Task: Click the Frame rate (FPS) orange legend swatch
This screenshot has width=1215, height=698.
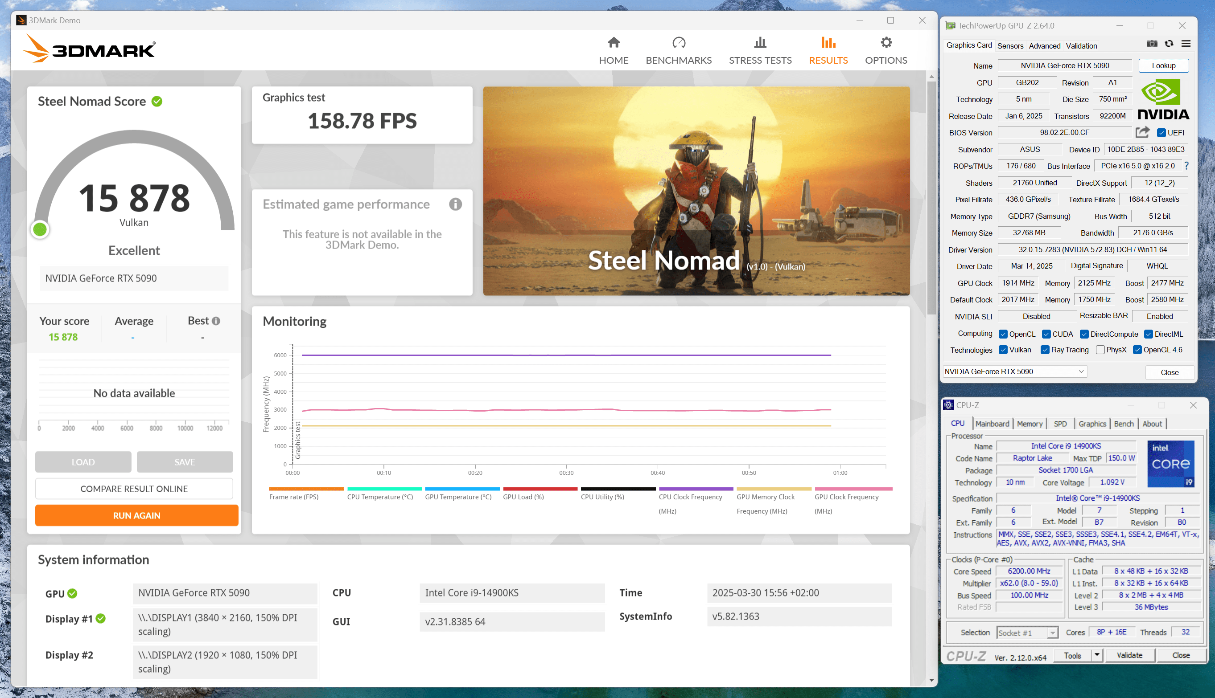Action: tap(306, 489)
